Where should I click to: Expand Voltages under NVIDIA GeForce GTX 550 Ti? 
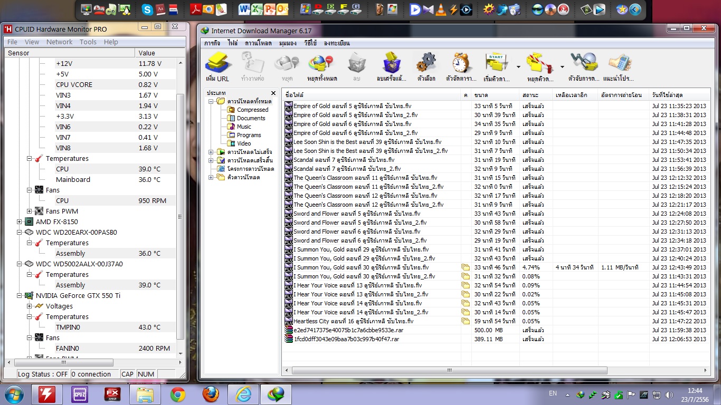tap(30, 306)
